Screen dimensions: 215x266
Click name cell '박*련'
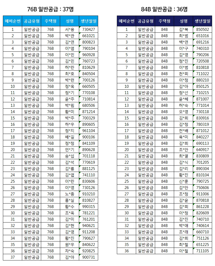70,80
